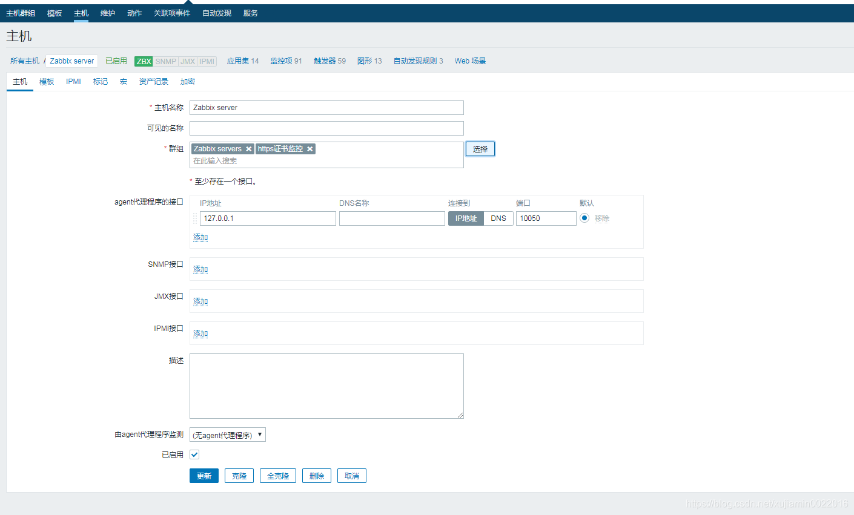Image resolution: width=854 pixels, height=515 pixels.
Task: Switch to the 模板 form tab
Action: 47,82
